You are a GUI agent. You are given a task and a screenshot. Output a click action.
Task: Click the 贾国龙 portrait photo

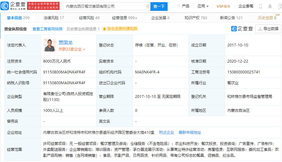[x=50, y=45]
